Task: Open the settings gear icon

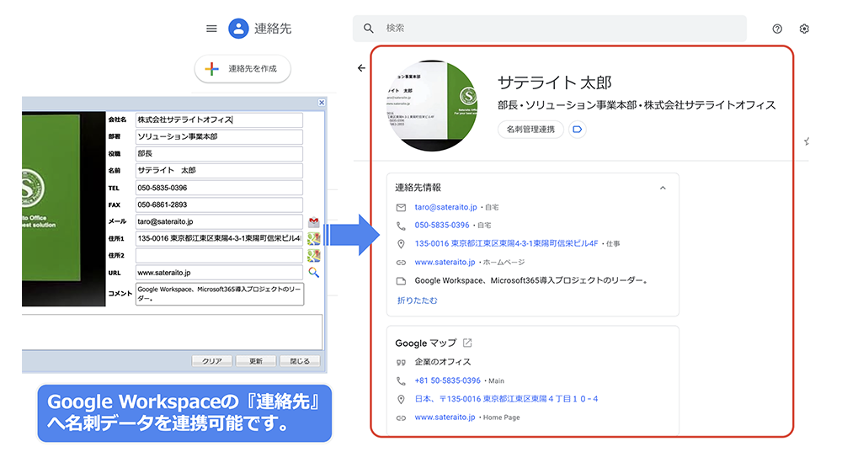Action: (x=804, y=29)
